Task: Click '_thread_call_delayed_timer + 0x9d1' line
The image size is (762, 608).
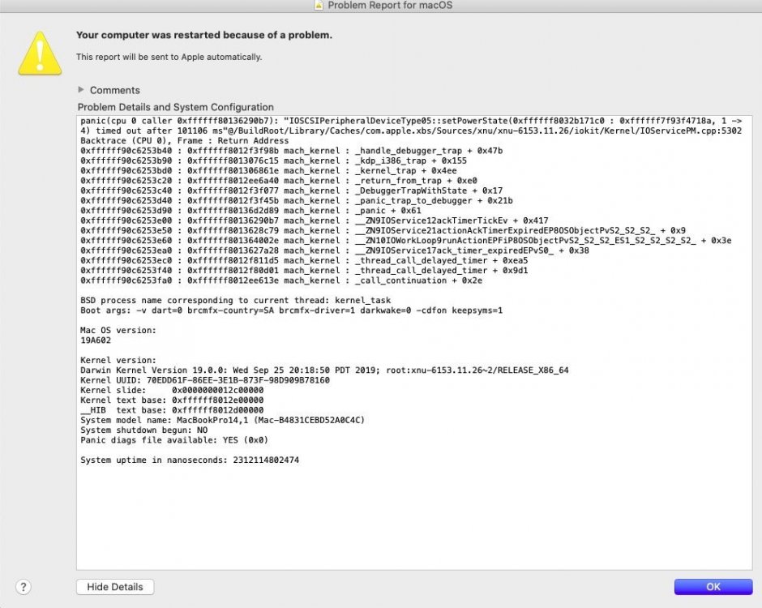Action: coord(304,270)
